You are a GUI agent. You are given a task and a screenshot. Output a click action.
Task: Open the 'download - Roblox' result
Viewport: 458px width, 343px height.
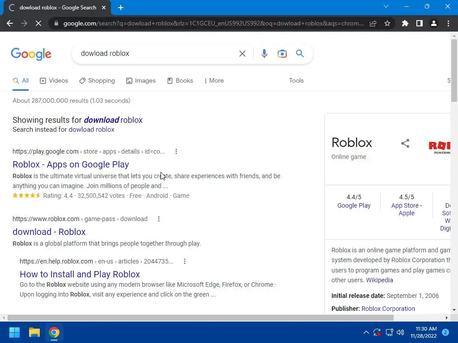pyautogui.click(x=49, y=232)
